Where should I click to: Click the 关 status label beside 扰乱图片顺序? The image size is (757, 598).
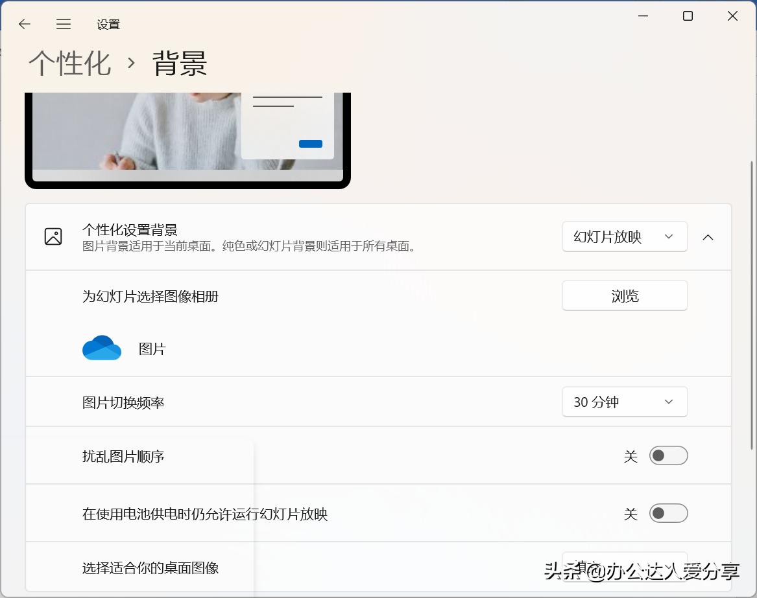[630, 455]
